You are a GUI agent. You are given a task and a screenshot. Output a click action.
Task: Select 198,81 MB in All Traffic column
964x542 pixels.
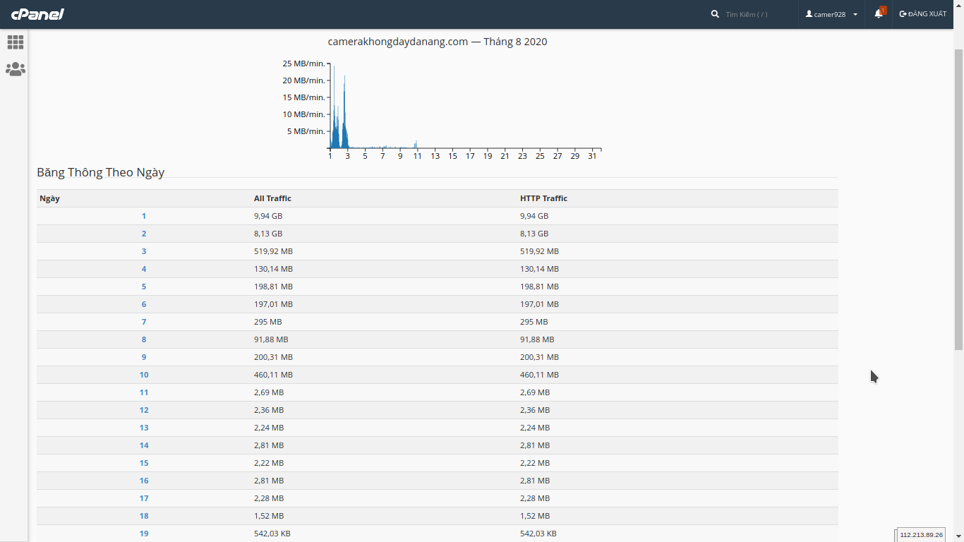tap(273, 287)
